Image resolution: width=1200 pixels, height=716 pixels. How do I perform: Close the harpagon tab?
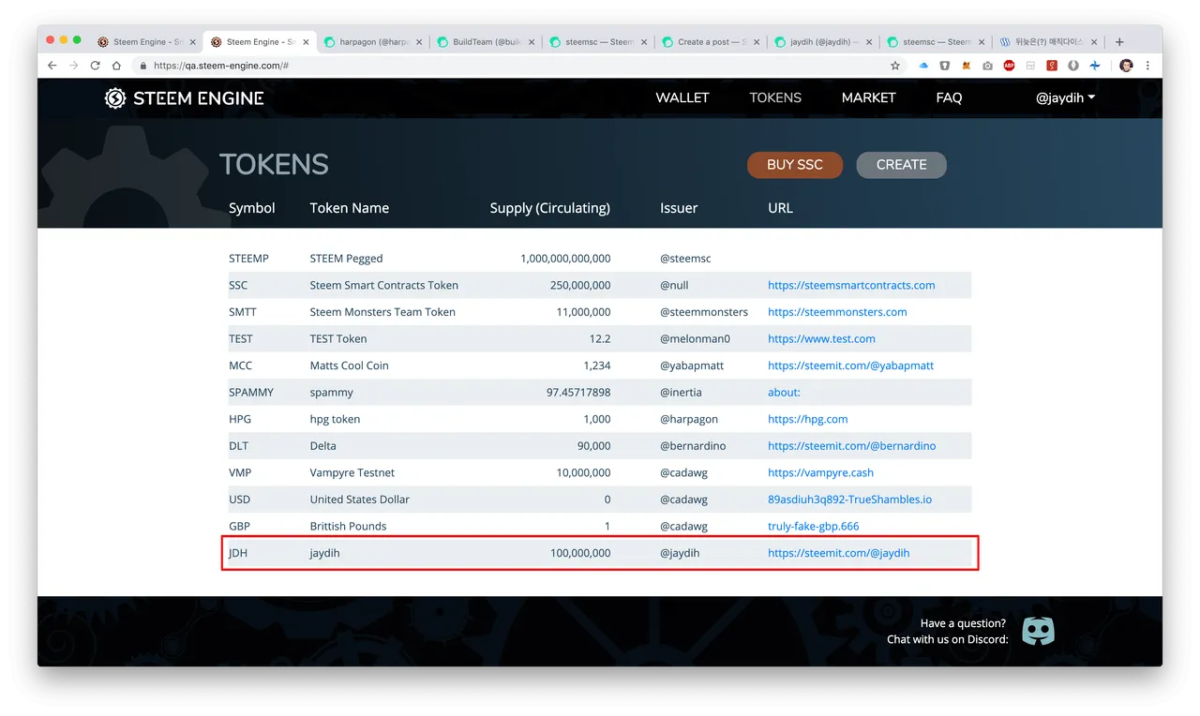(x=418, y=42)
